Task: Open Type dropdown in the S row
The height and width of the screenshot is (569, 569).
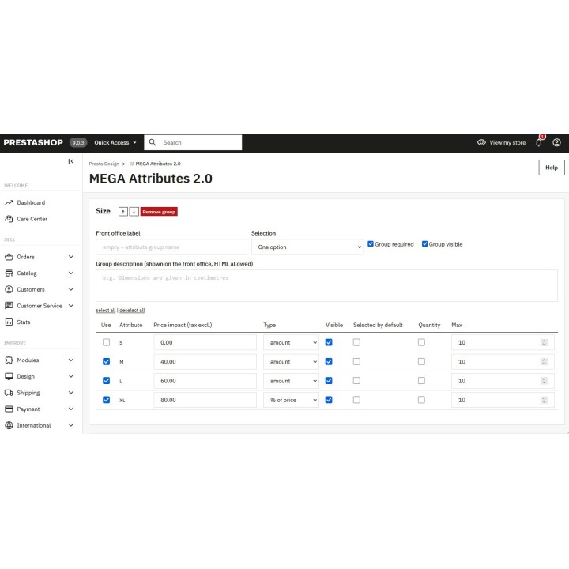Action: click(291, 342)
